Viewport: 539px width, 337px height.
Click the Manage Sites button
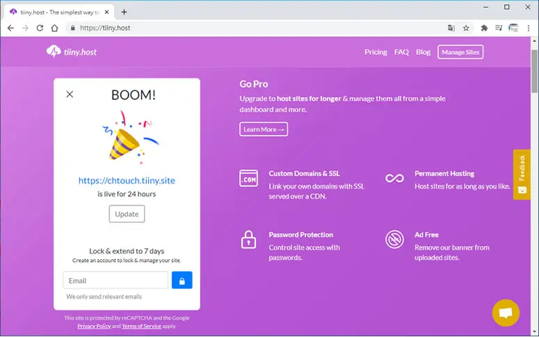click(x=460, y=52)
